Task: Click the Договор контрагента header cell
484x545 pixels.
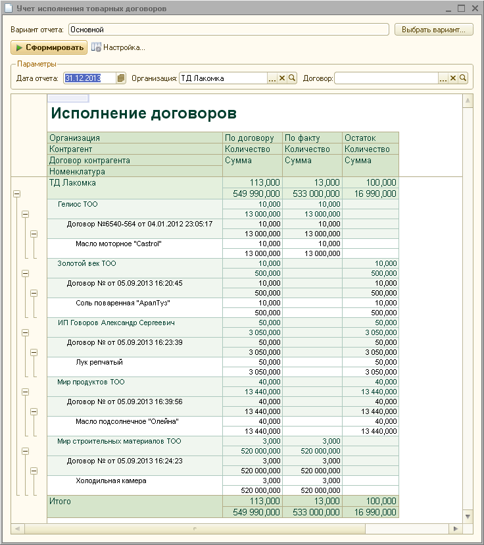Action: coord(135,160)
